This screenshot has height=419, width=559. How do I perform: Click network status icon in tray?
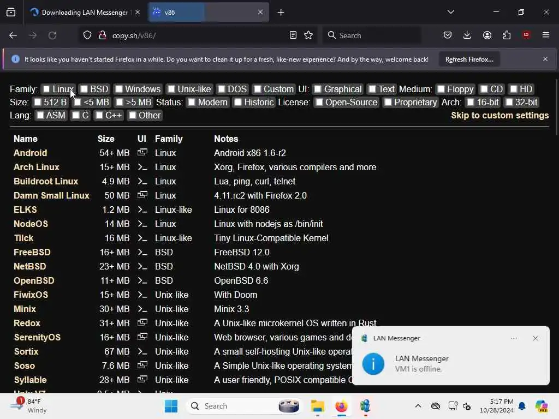tap(453, 406)
